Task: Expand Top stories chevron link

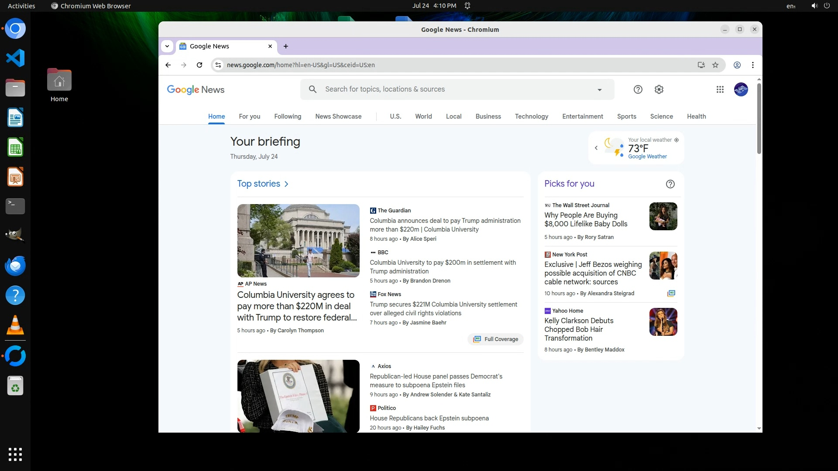Action: 286,184
